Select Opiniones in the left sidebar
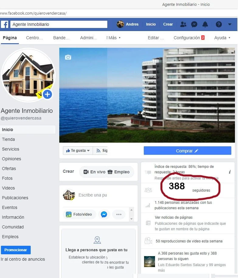238x278 pixels. [x=12, y=159]
